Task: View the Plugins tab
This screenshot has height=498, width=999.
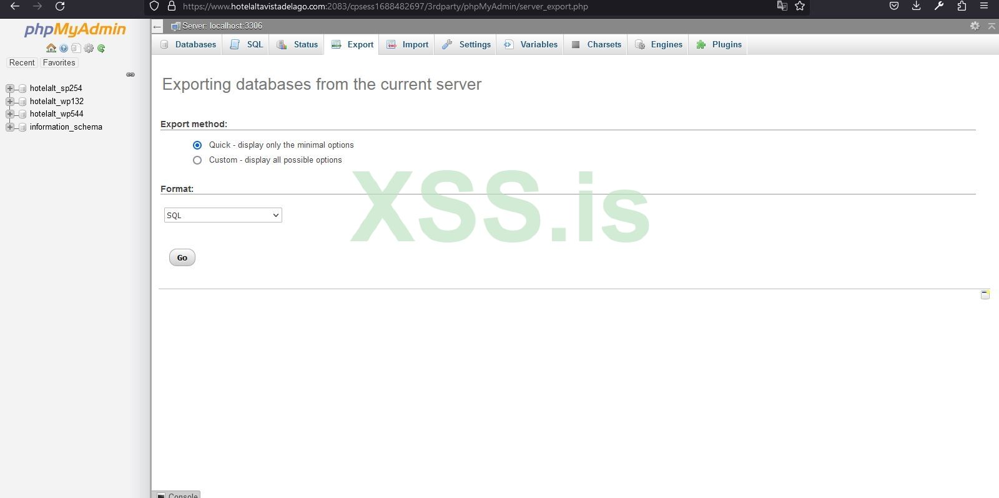Action: click(x=718, y=45)
